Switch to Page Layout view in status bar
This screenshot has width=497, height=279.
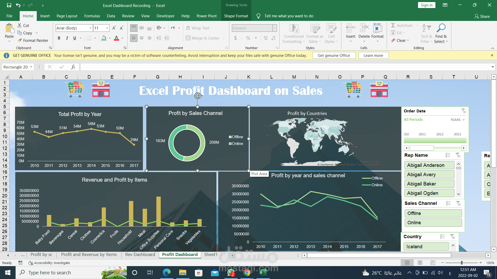(420, 263)
